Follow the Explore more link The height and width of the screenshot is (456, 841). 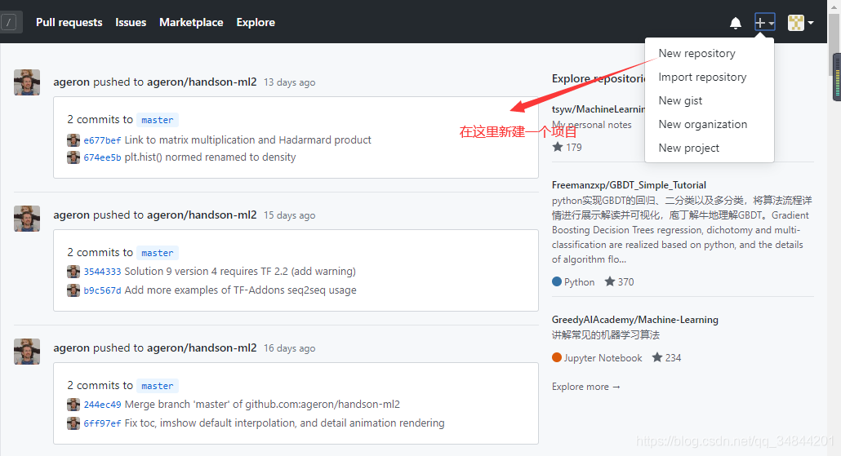585,387
